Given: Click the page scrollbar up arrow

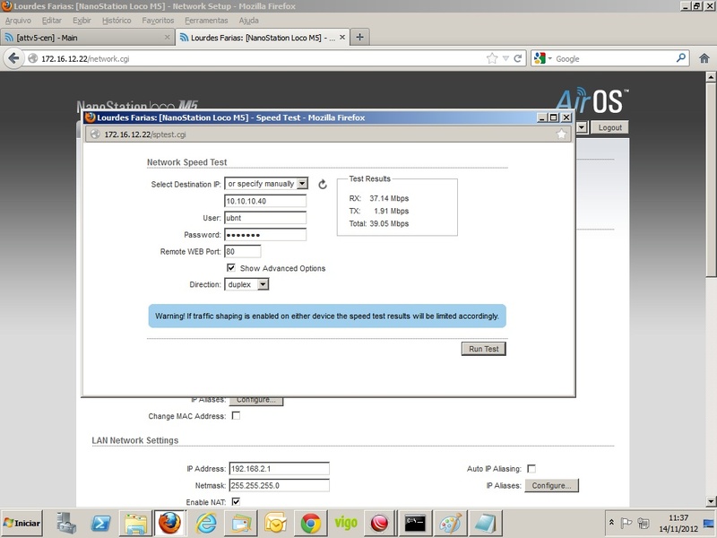Looking at the screenshot, I should [x=710, y=77].
